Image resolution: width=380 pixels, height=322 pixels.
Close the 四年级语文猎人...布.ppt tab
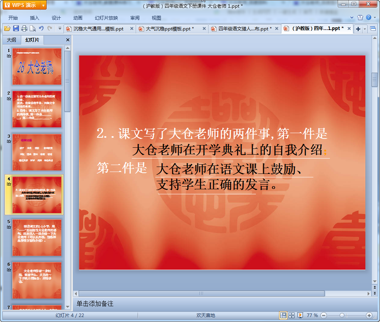pos(276,28)
